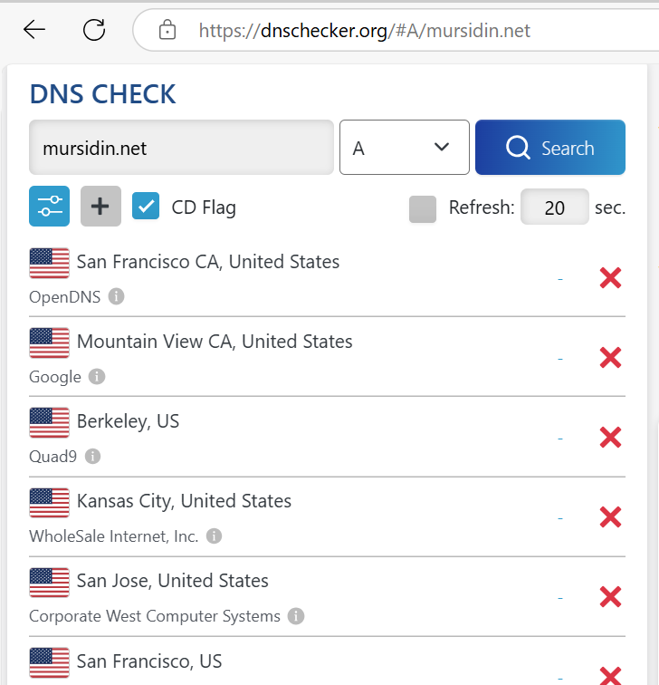Click red X status for San Francisco CA
The image size is (659, 685).
[x=610, y=278]
